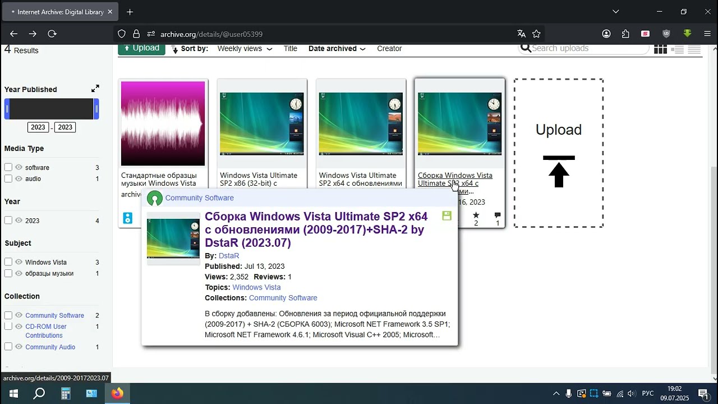718x404 pixels.
Task: Open the Firefox account icon
Action: tap(606, 34)
